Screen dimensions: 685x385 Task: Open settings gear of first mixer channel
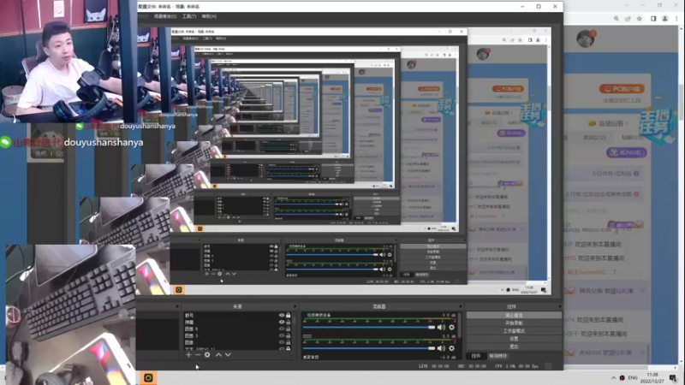pos(452,327)
